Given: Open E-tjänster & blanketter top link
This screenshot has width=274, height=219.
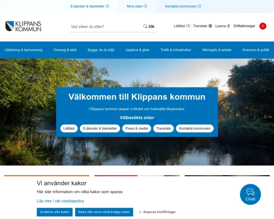Looking at the screenshot, I should pyautogui.click(x=90, y=6).
